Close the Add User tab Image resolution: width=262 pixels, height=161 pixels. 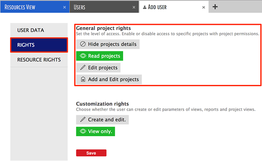pyautogui.click(x=203, y=7)
